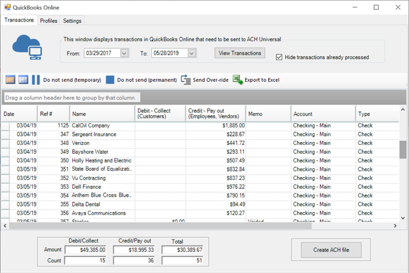The width and height of the screenshot is (409, 273).
Task: Maximize the QuickBooks Online window
Action: [376, 7]
